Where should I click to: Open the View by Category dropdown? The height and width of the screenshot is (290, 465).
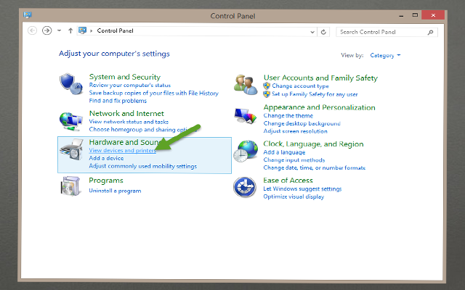click(x=385, y=55)
